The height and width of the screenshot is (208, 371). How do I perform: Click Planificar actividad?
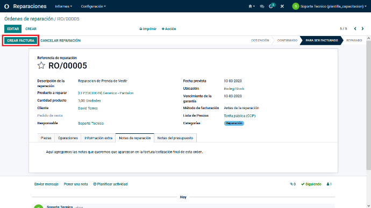[110, 184]
